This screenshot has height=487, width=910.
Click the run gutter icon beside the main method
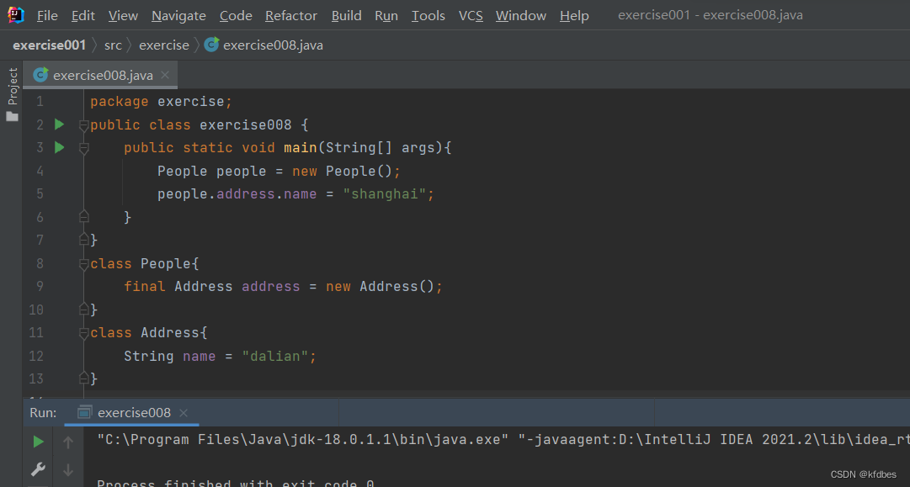[x=59, y=147]
